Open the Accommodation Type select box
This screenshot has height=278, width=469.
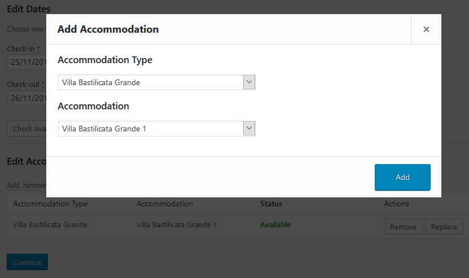(151, 82)
